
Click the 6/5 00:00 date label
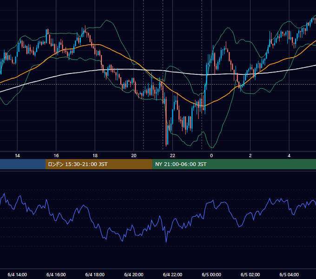pos(211,274)
